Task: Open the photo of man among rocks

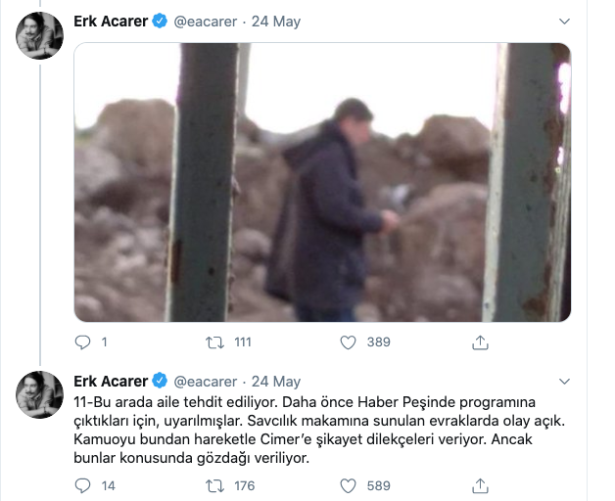Action: (x=322, y=182)
